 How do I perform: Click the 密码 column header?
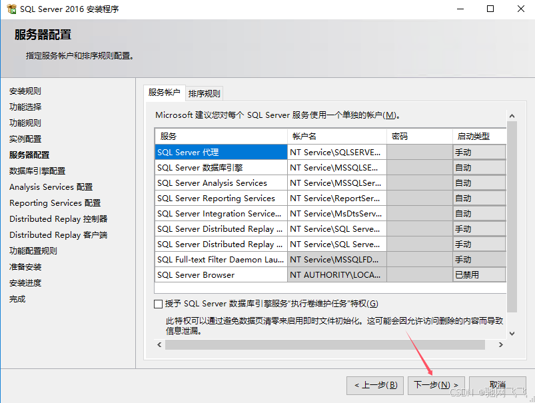tap(420, 137)
